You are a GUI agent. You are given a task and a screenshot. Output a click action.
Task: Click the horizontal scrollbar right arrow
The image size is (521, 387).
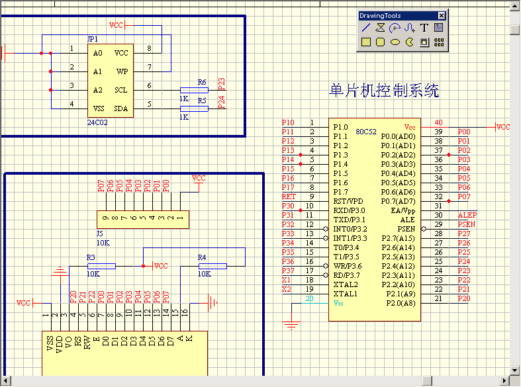coord(505,380)
